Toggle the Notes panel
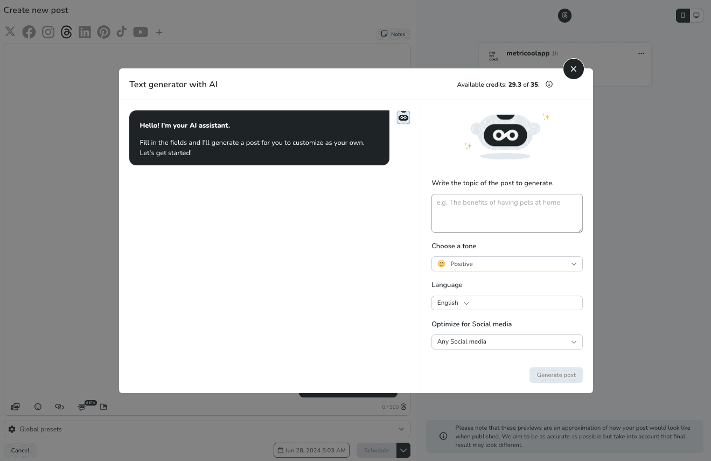The image size is (711, 461). tap(393, 33)
